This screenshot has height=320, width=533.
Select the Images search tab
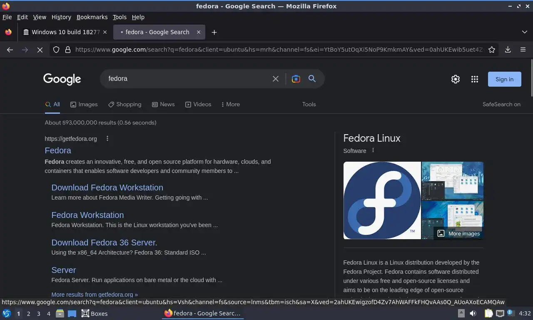84,104
